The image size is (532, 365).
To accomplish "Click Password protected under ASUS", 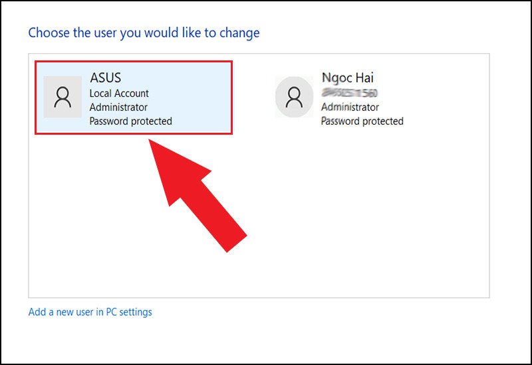I will [x=130, y=121].
